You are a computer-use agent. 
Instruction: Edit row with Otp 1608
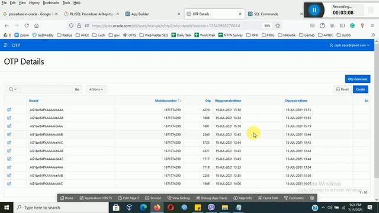pos(9,118)
